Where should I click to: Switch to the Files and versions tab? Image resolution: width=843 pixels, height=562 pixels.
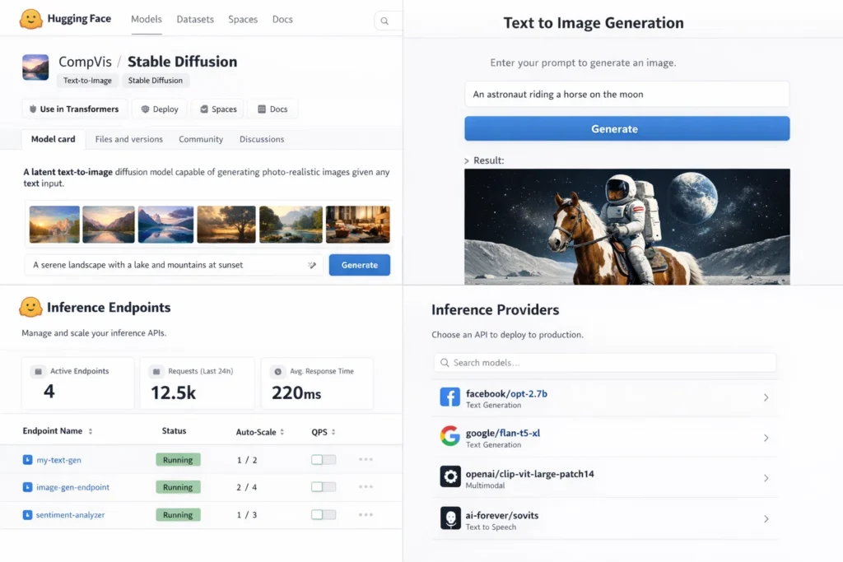coord(128,139)
